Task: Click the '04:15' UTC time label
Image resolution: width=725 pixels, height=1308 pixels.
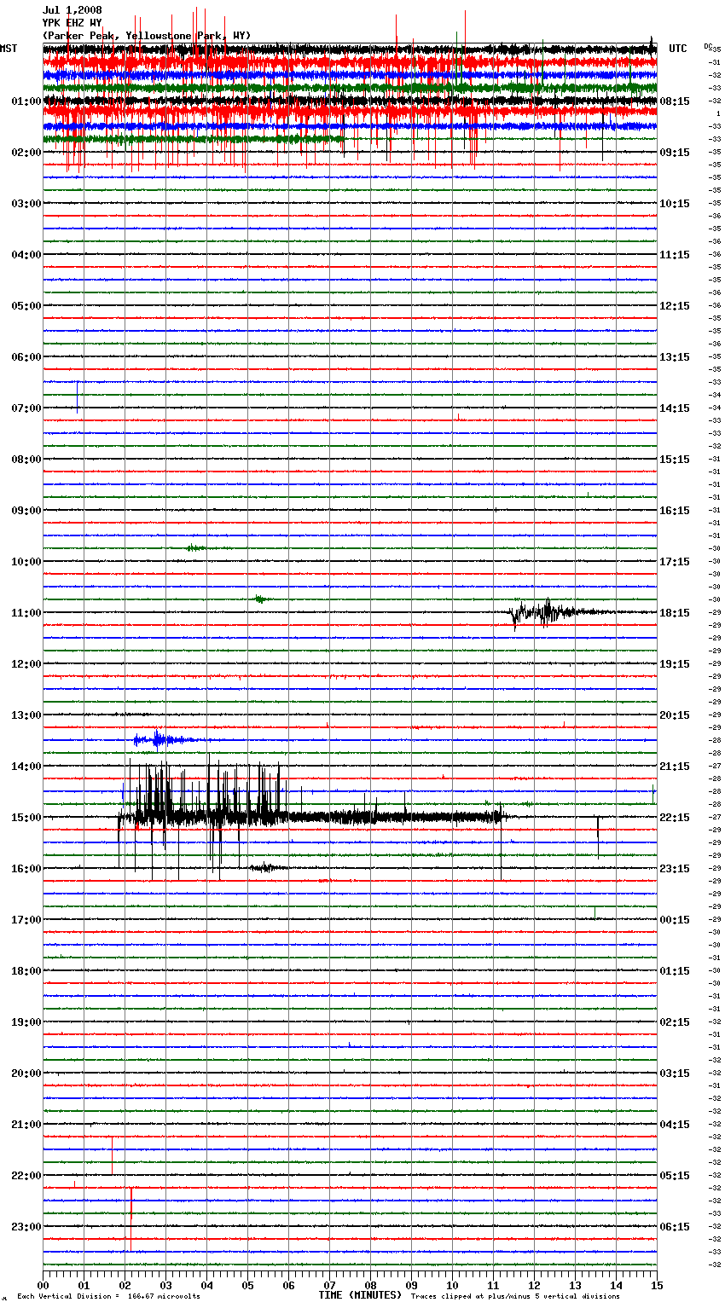Action: 675,1125
